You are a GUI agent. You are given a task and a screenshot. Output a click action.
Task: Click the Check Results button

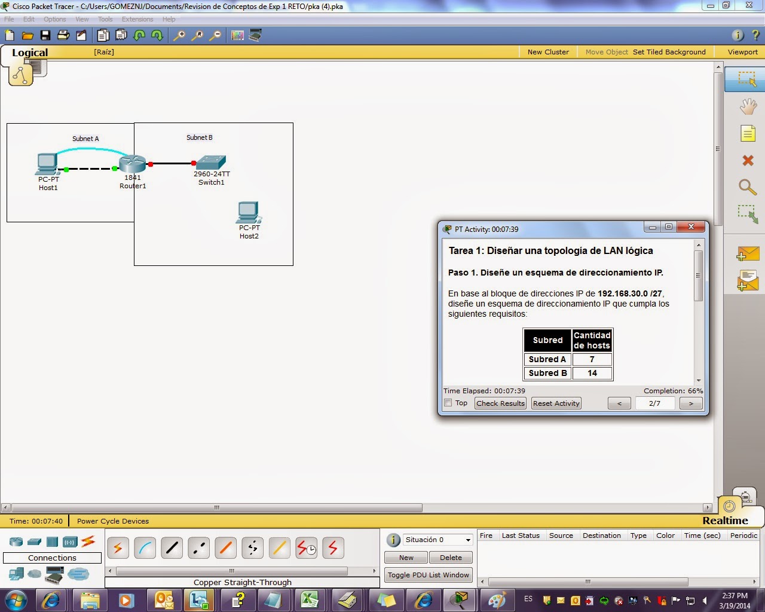[x=500, y=403]
